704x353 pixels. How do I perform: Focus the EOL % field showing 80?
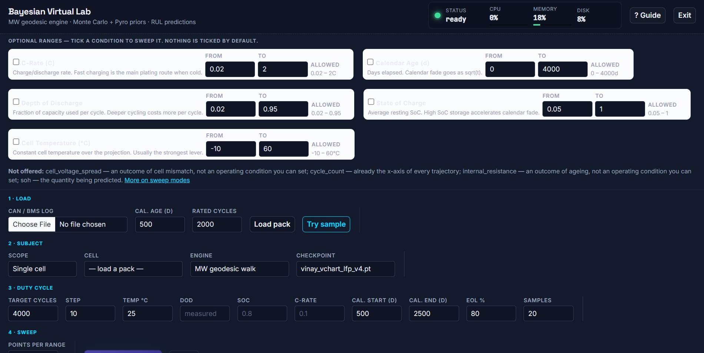tap(491, 314)
